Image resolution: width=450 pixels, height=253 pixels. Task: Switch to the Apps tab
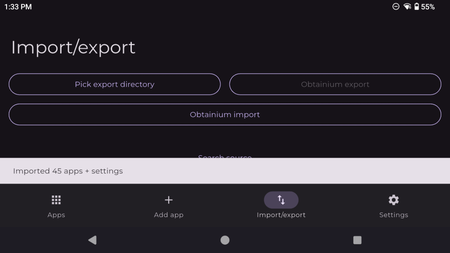(56, 206)
